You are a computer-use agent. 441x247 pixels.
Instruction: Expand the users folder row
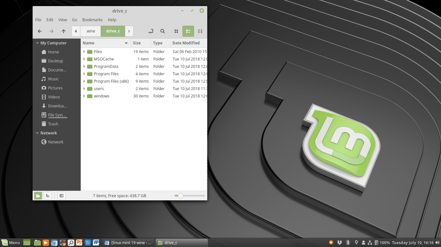click(x=84, y=88)
